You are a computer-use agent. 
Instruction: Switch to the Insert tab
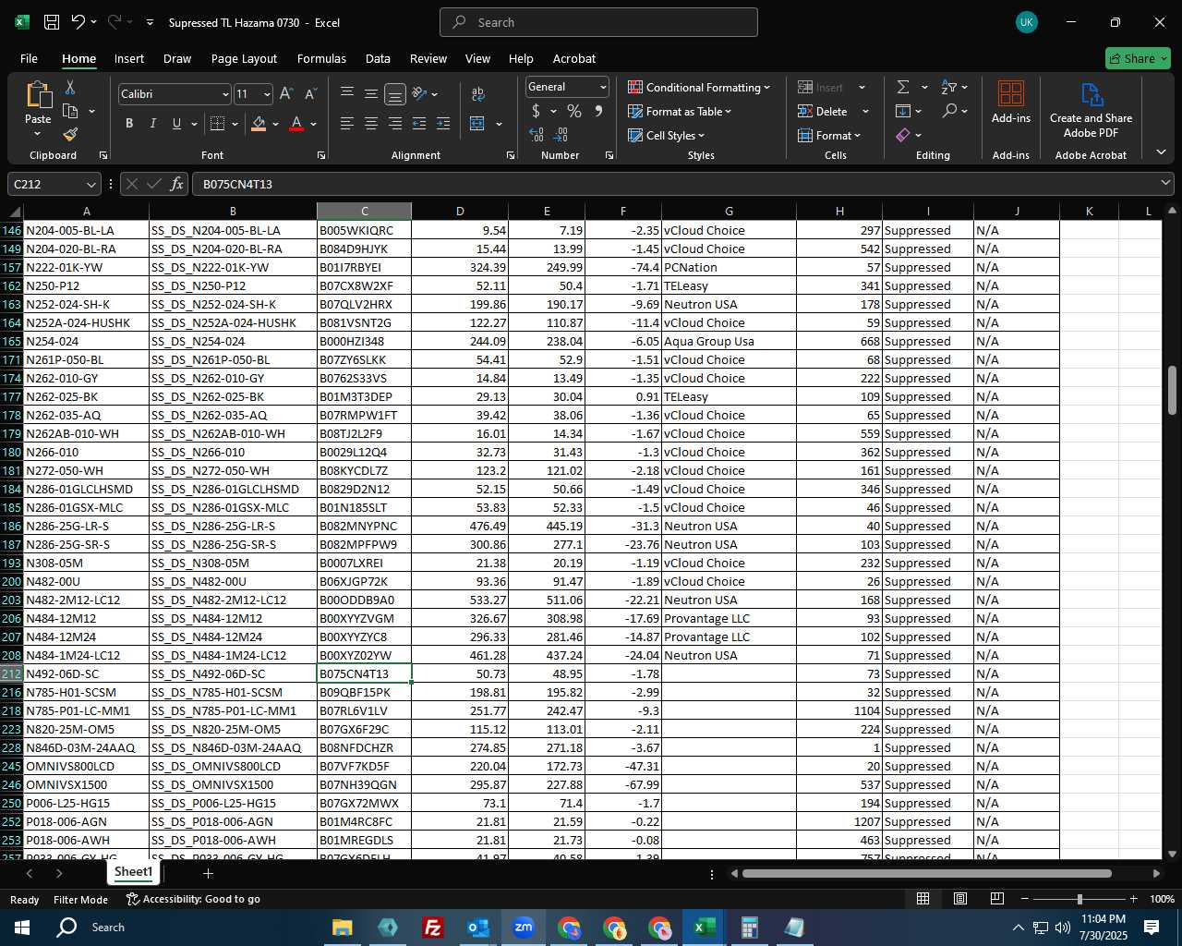point(129,58)
